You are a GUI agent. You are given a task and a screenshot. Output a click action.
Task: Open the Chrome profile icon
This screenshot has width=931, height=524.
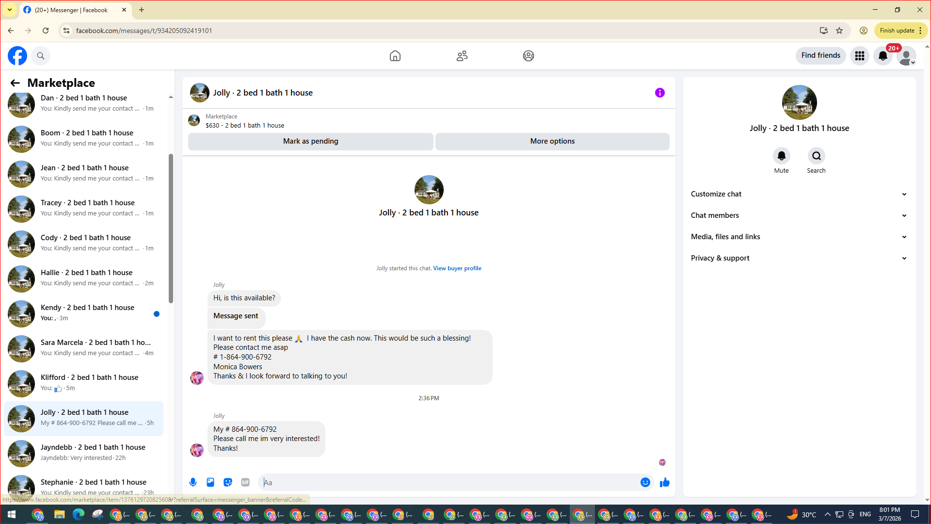[864, 31]
